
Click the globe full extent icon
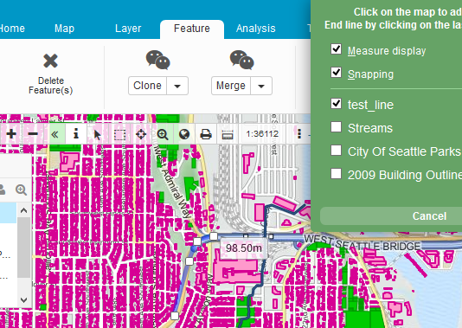pyautogui.click(x=184, y=134)
